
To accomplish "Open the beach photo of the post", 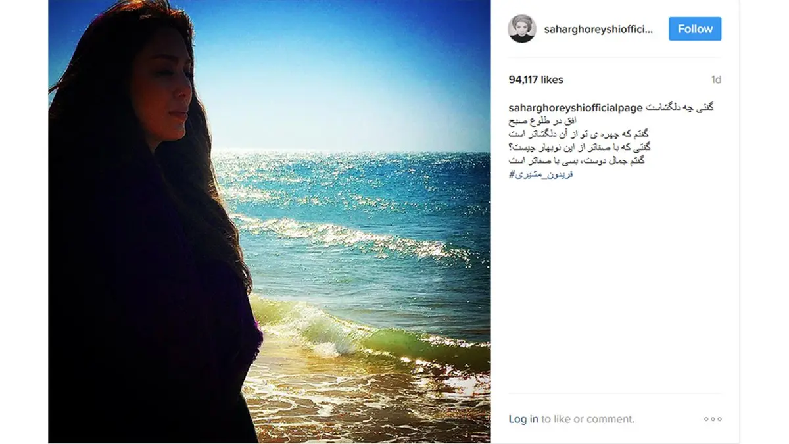I will 269,222.
